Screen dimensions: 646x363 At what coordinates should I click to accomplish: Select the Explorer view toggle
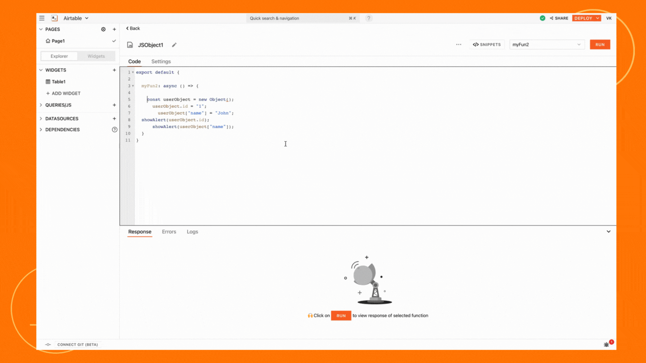pyautogui.click(x=59, y=56)
